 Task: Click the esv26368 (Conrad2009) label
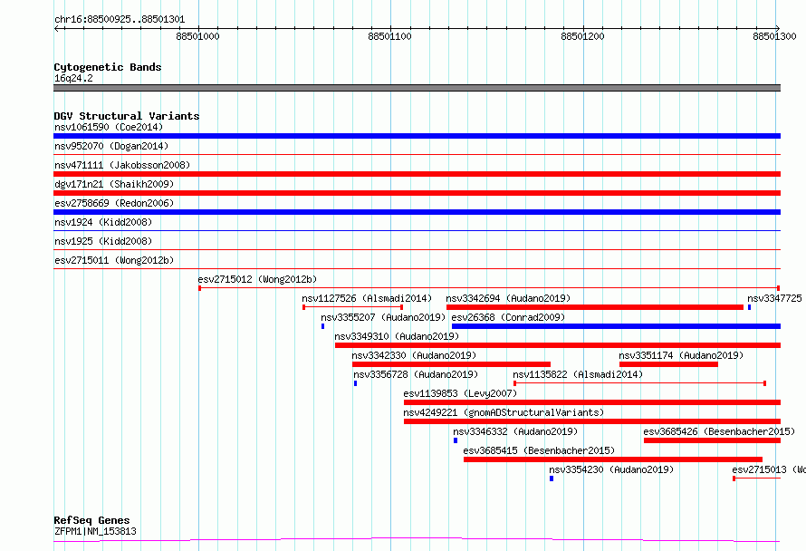(508, 317)
